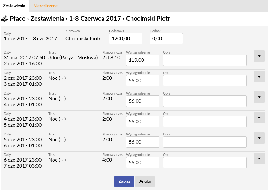Save the form with Zapisz button

click(124, 181)
